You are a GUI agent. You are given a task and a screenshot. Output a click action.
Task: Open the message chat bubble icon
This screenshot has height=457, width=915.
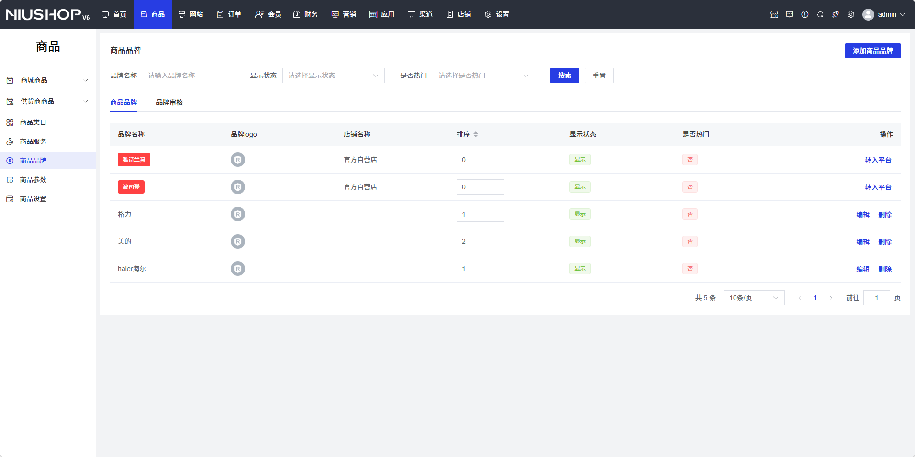coord(789,14)
